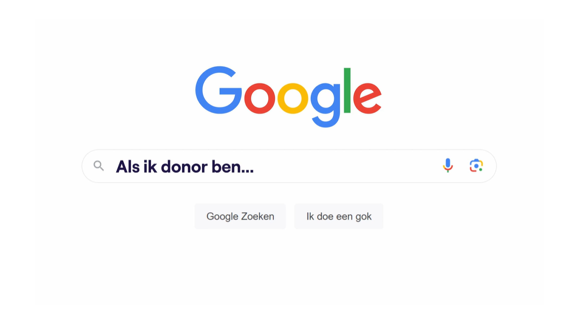The width and height of the screenshot is (579, 325).
Task: Click the magnifying glass search icon
Action: (99, 166)
